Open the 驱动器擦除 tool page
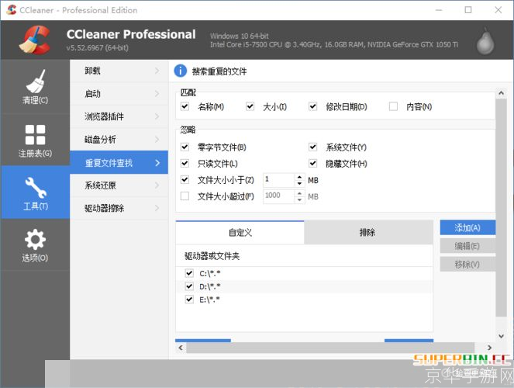This screenshot has width=514, height=388. (119, 208)
